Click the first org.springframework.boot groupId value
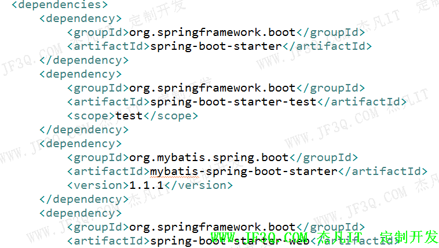This screenshot has width=439, height=248. 213,32
